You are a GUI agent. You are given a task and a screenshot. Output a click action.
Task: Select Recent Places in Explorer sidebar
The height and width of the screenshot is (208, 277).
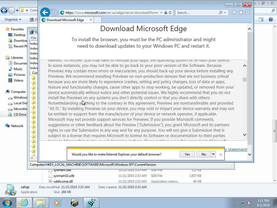18,46
